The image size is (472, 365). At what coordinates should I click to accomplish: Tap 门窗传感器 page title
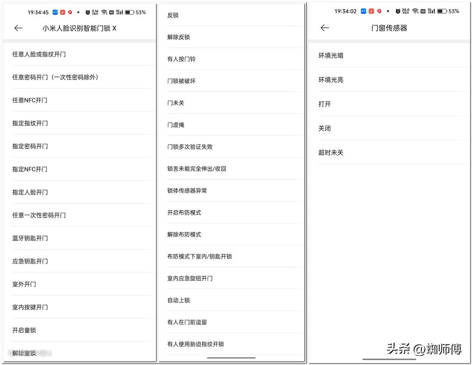tap(389, 28)
